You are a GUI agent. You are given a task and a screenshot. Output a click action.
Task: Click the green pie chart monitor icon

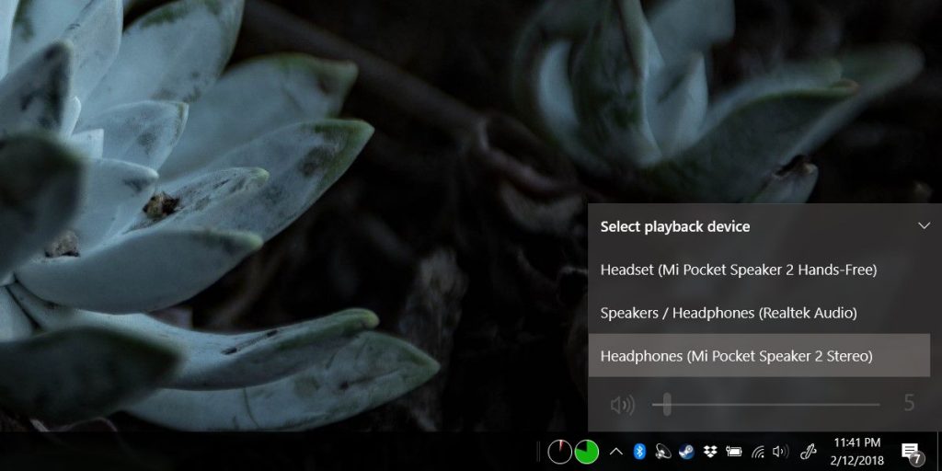[586, 452]
